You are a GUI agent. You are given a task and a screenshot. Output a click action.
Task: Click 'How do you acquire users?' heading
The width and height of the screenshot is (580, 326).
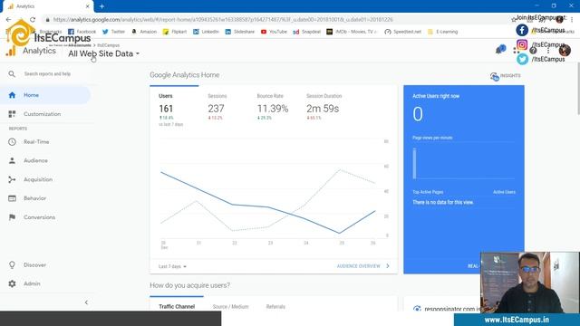189,285
